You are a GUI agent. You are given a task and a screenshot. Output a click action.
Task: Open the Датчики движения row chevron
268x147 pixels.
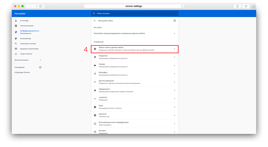(x=174, y=82)
